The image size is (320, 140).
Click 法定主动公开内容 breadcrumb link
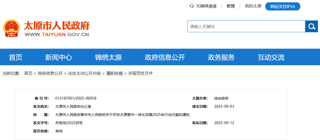[84, 73]
